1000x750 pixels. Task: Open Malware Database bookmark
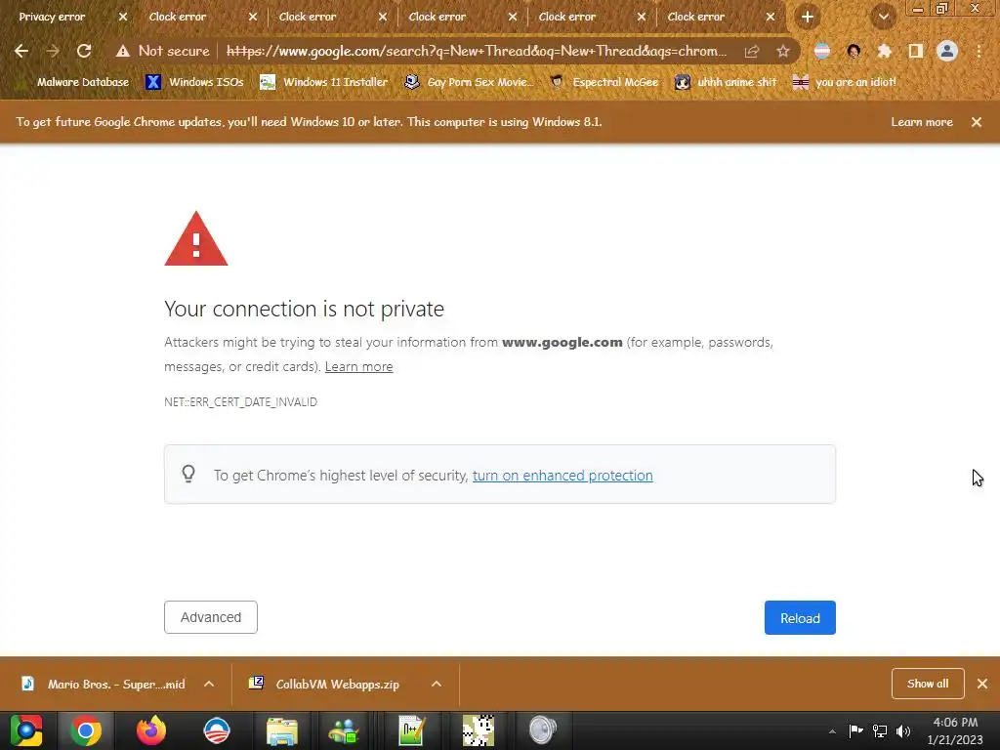coord(75,82)
